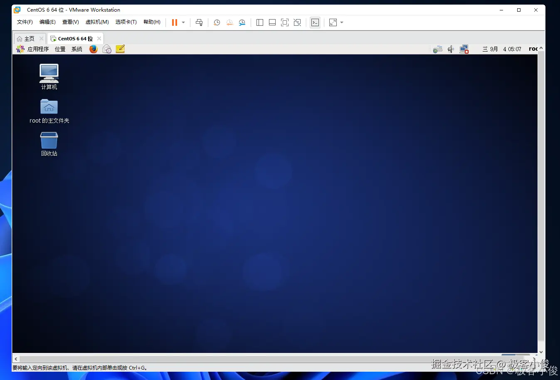Minimize the VMware Workstation window
Image resolution: width=560 pixels, height=380 pixels.
(x=502, y=10)
